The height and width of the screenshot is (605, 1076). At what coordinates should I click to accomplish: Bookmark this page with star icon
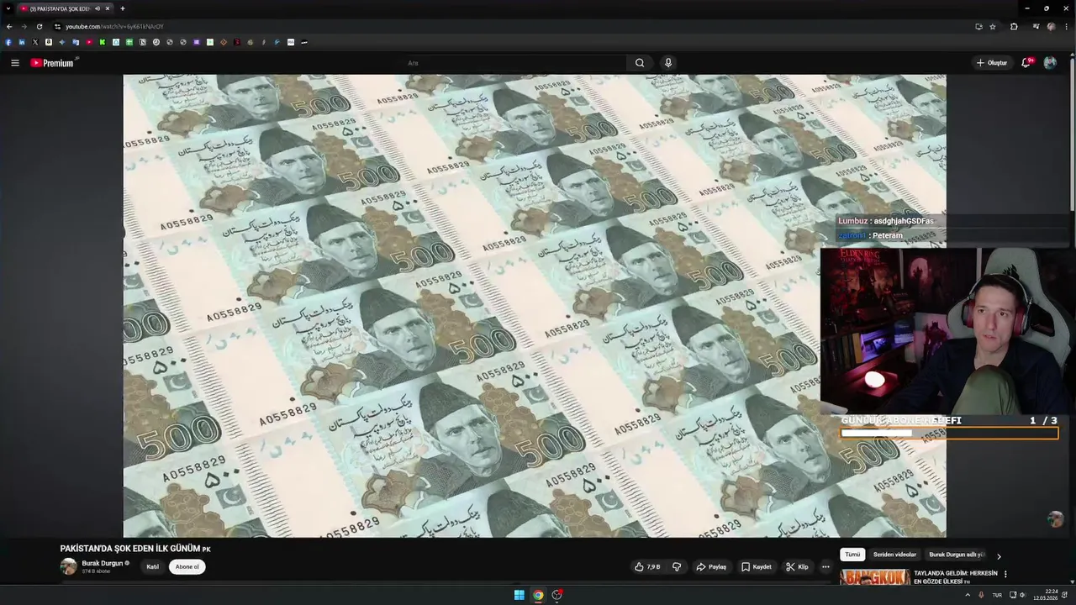pyautogui.click(x=993, y=27)
